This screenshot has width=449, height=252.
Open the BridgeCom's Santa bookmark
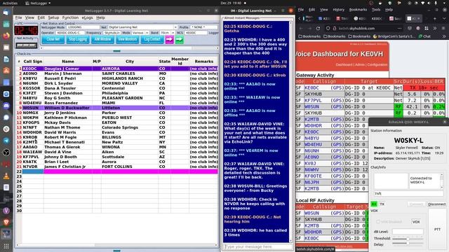pos(394,36)
